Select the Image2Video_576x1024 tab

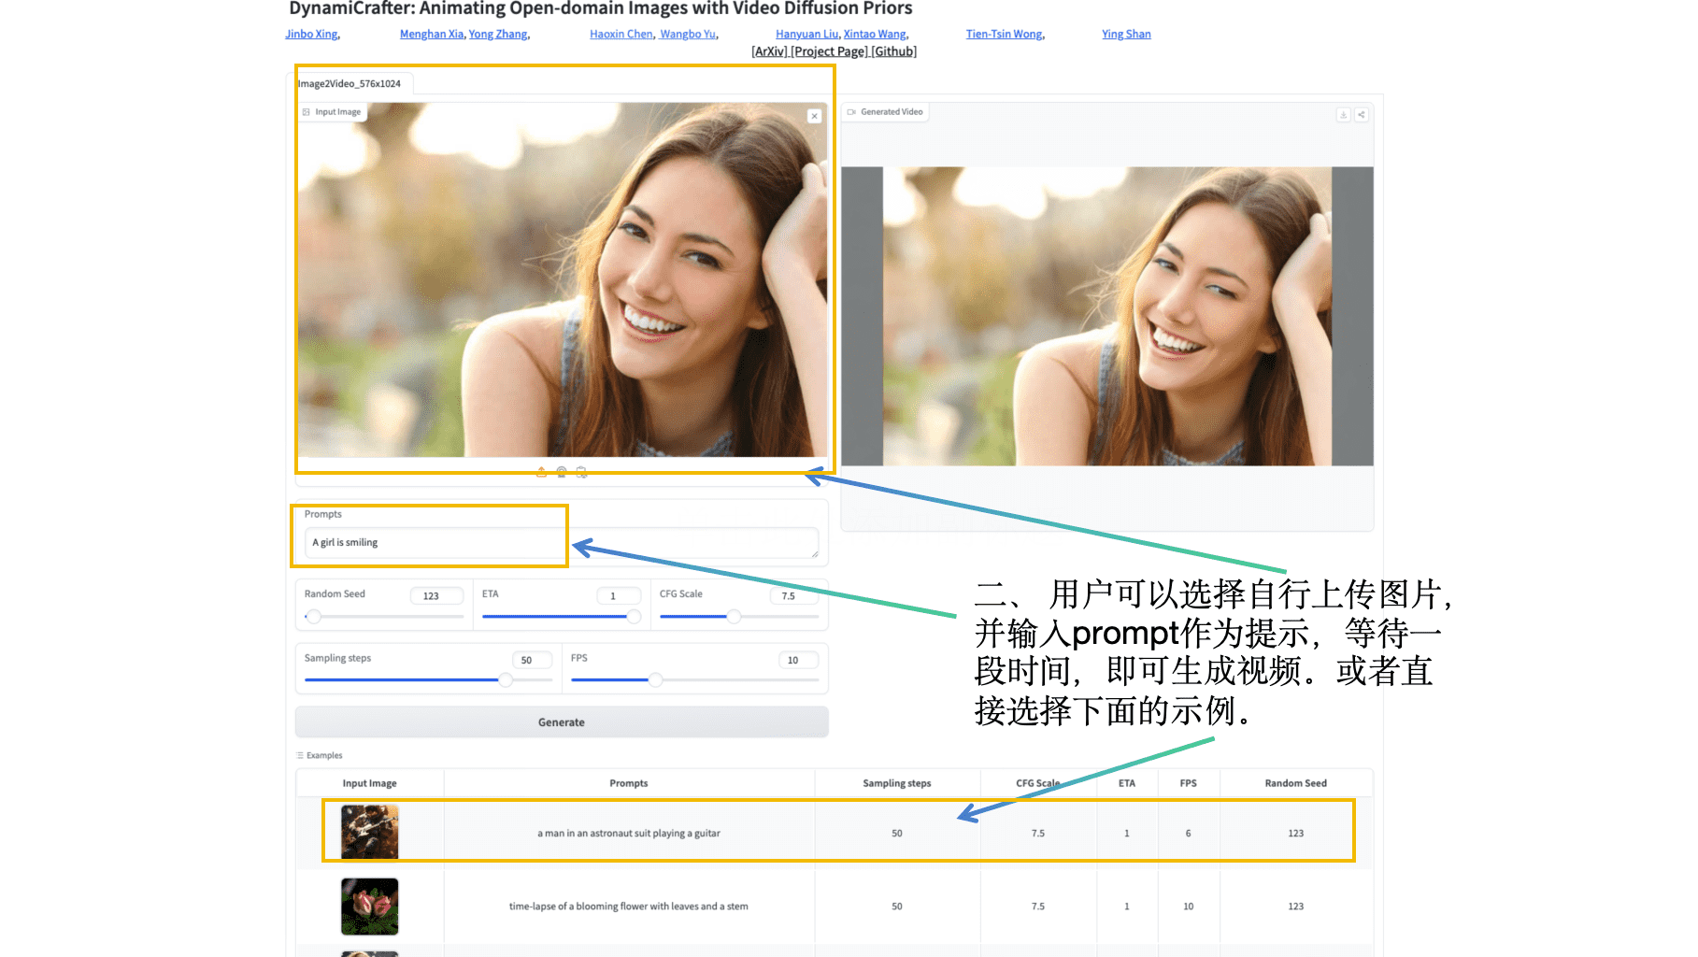point(350,83)
